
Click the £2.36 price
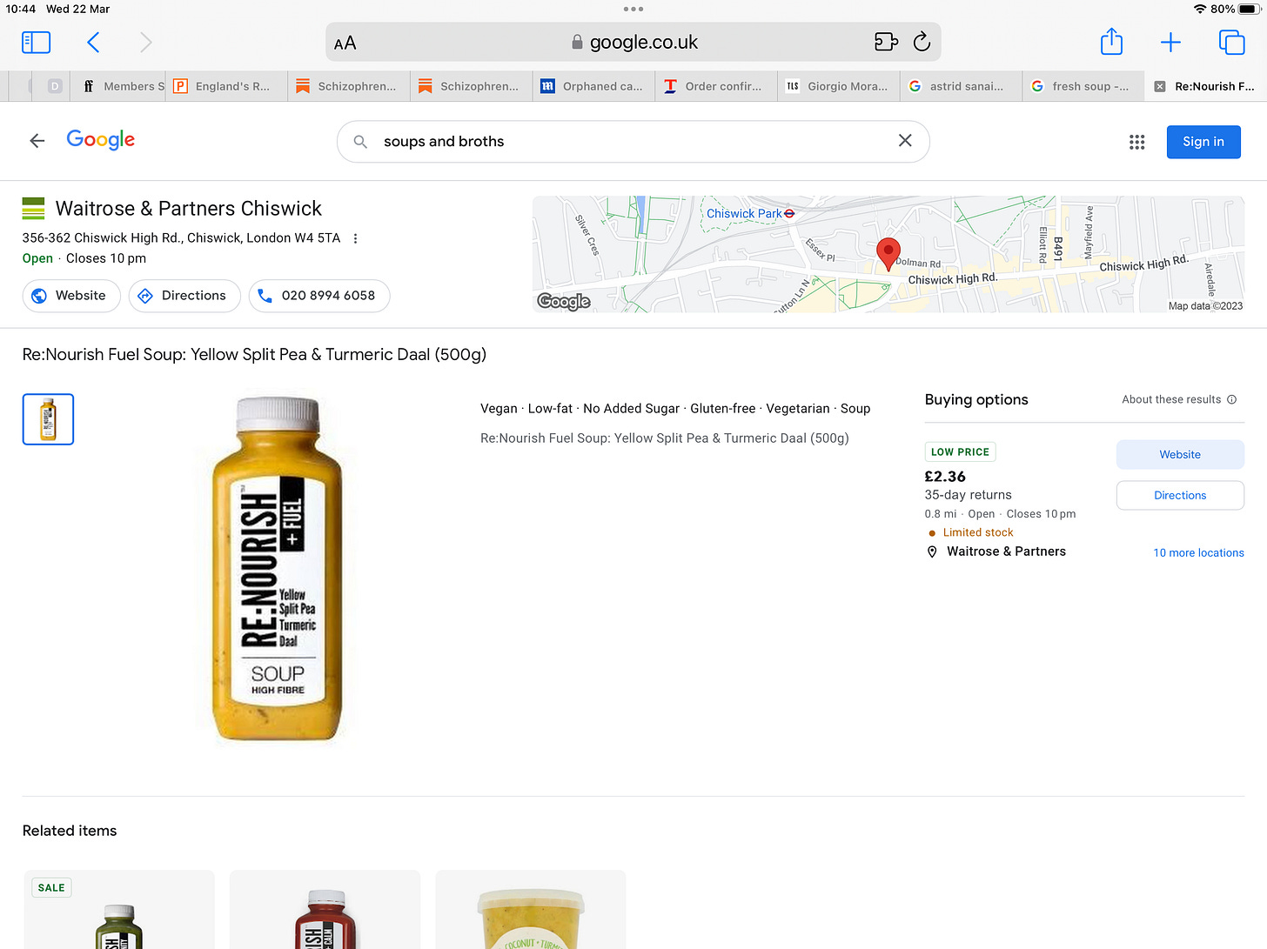(945, 477)
